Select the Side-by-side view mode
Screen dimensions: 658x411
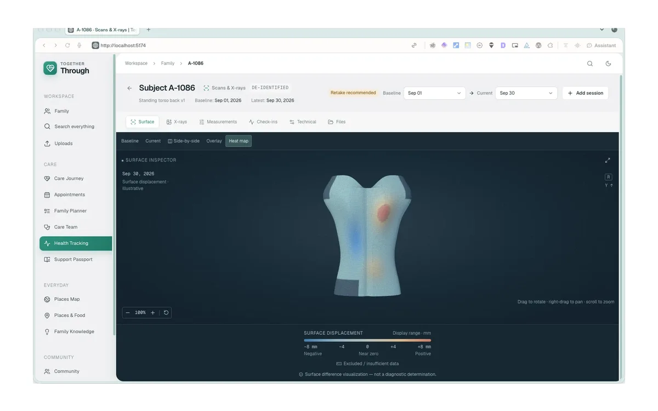(184, 141)
